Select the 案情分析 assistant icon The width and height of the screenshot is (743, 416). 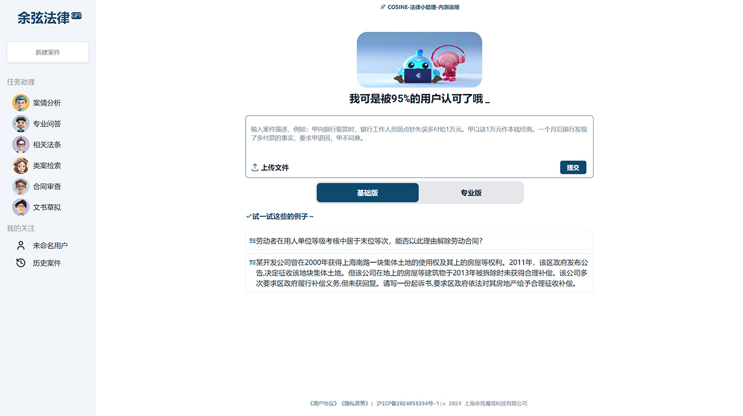click(20, 102)
